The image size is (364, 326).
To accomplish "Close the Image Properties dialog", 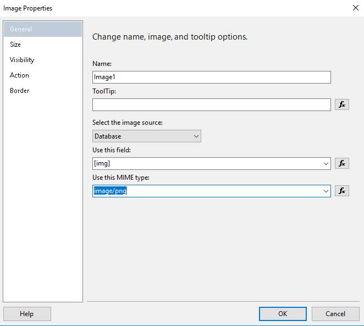I will [x=354, y=8].
